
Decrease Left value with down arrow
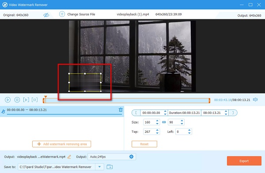click(189, 133)
